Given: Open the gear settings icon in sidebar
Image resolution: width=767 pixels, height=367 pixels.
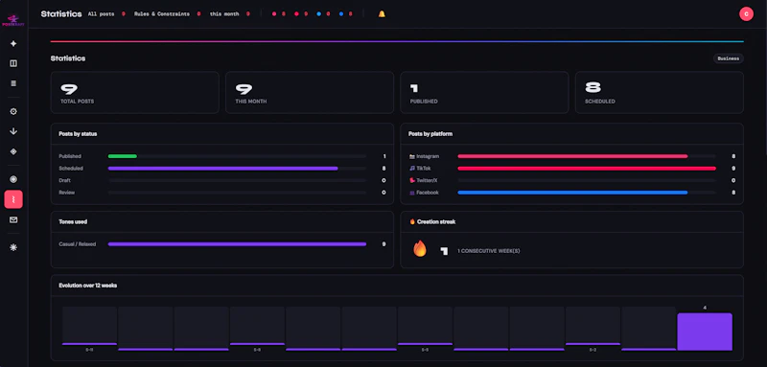Looking at the screenshot, I should tap(13, 111).
